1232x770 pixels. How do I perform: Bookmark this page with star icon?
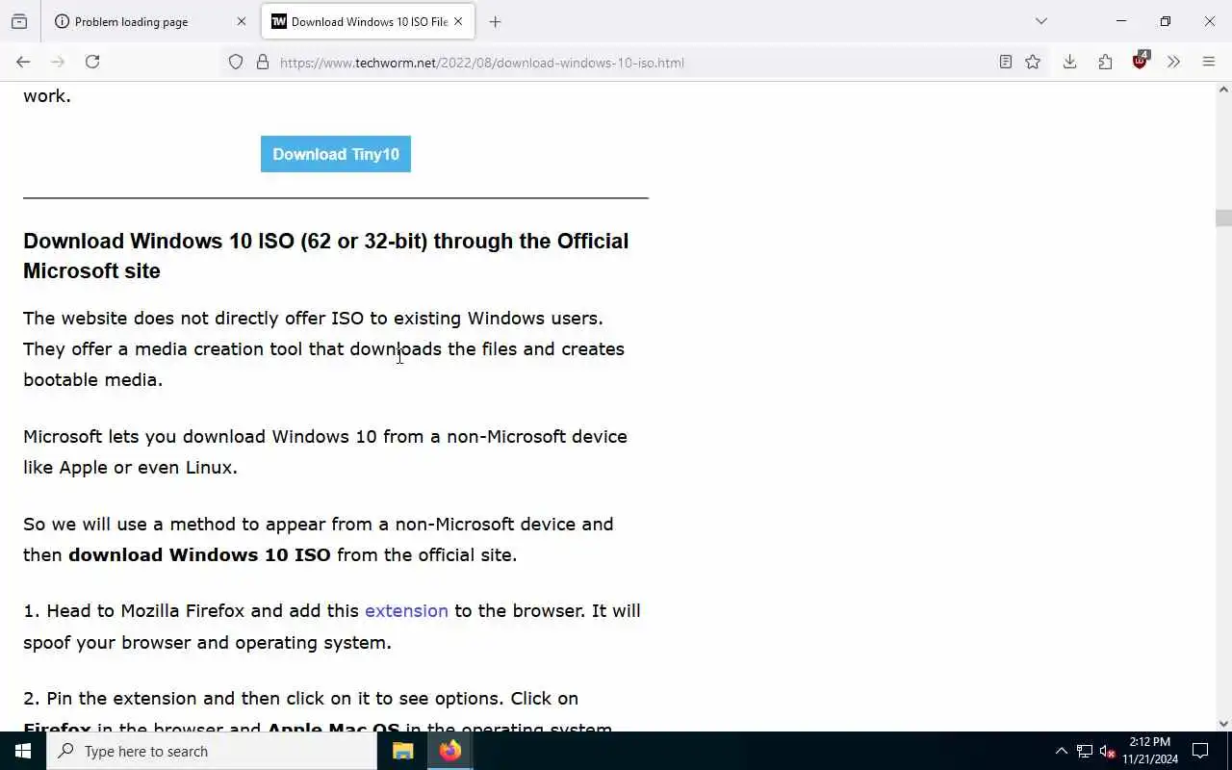tap(1033, 62)
